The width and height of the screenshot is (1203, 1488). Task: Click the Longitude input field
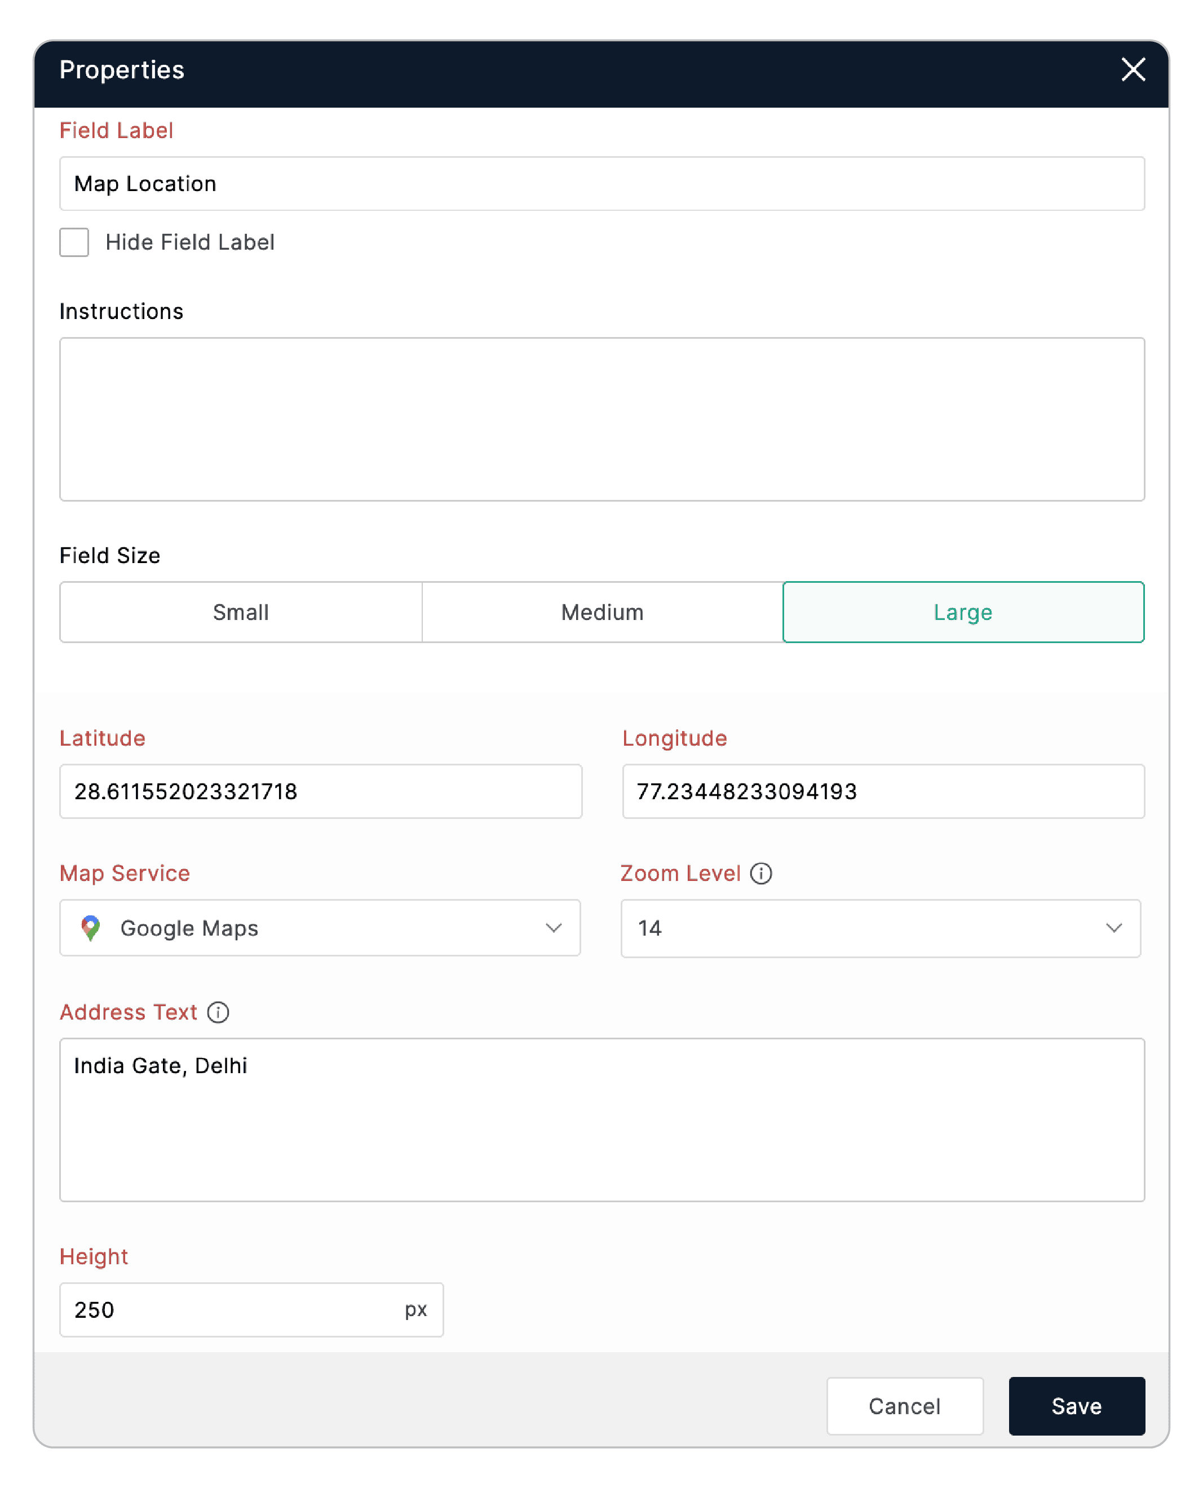[883, 791]
